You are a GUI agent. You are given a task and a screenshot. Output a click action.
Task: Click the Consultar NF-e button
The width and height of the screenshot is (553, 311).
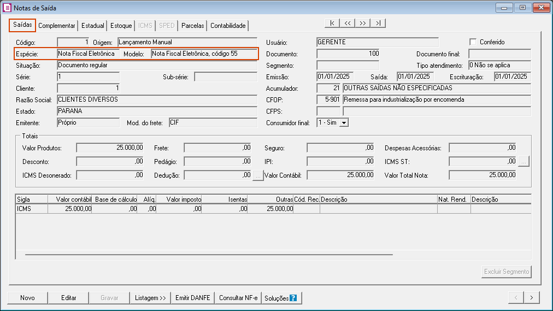[x=238, y=298]
